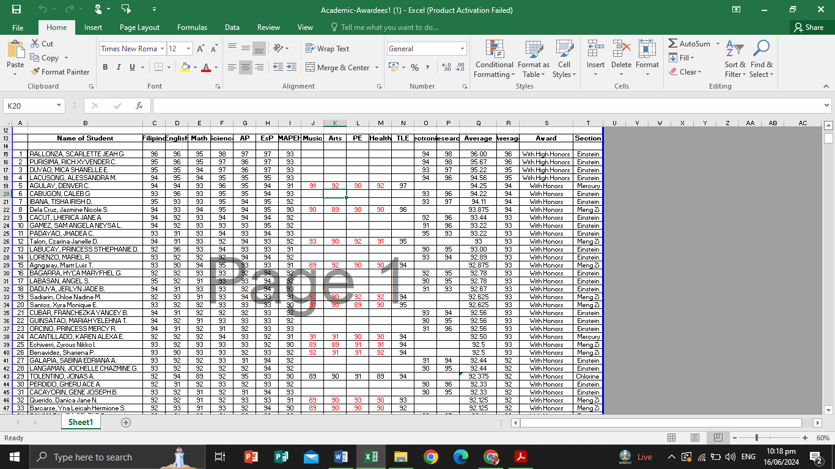Toggle Italic formatting

click(119, 67)
